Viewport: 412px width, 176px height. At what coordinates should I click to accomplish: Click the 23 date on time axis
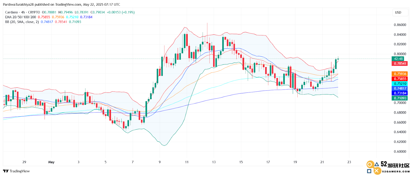point(349,162)
